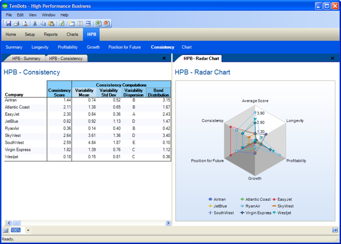
Task: Select the Virgin Express company row
Action: coord(87,150)
